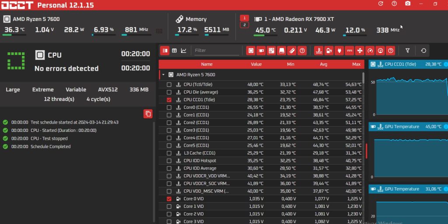Sort by the Name column header
The width and height of the screenshot is (448, 224).
[206, 65]
